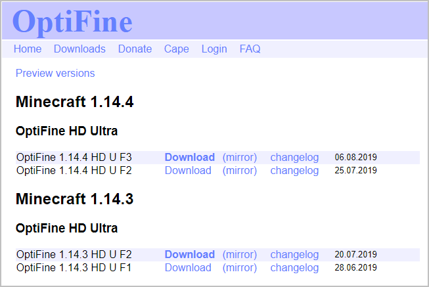
Task: Open the Donate page
Action: (135, 49)
